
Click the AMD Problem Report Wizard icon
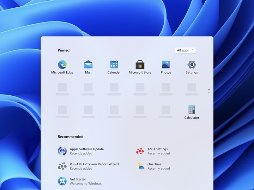(x=62, y=166)
